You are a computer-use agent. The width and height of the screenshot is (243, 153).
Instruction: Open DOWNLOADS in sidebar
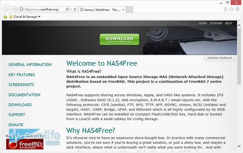(20, 105)
